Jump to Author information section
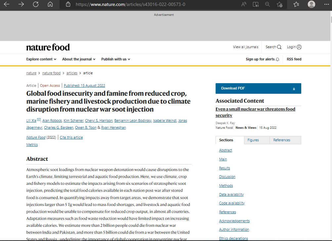The width and height of the screenshot is (332, 241). click(234, 229)
